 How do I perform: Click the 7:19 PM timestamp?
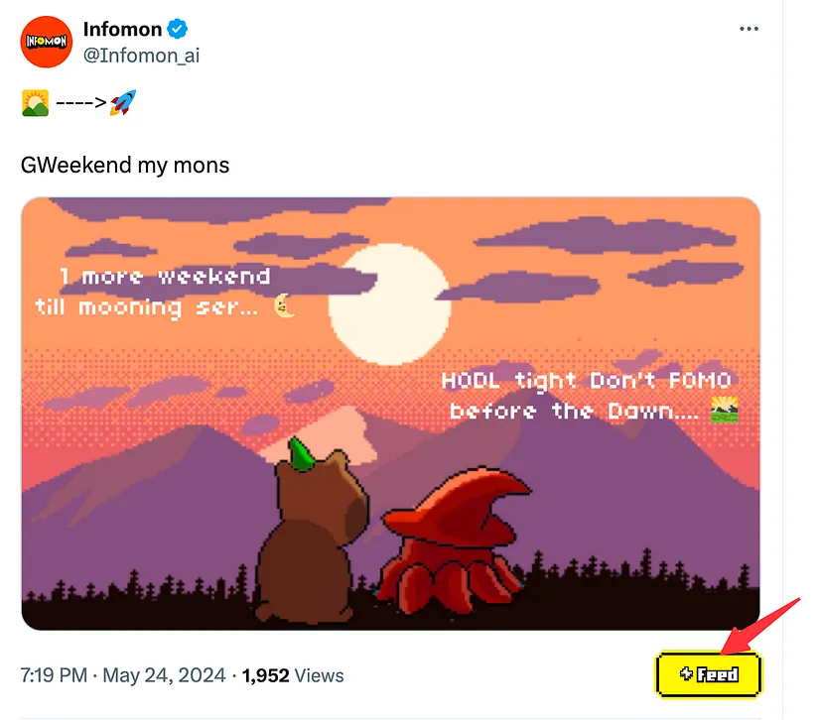pos(54,675)
